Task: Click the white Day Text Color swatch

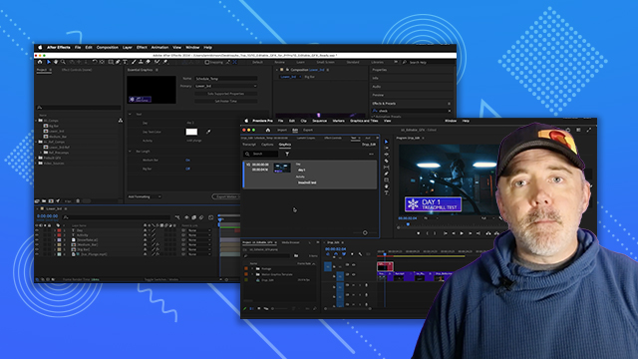Action: click(x=191, y=132)
